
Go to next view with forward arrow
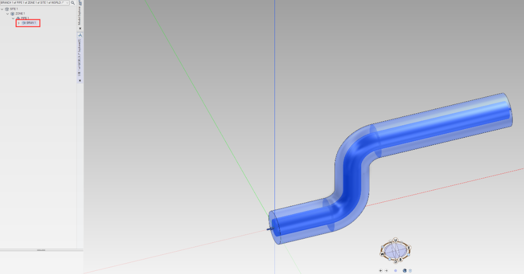click(386, 270)
